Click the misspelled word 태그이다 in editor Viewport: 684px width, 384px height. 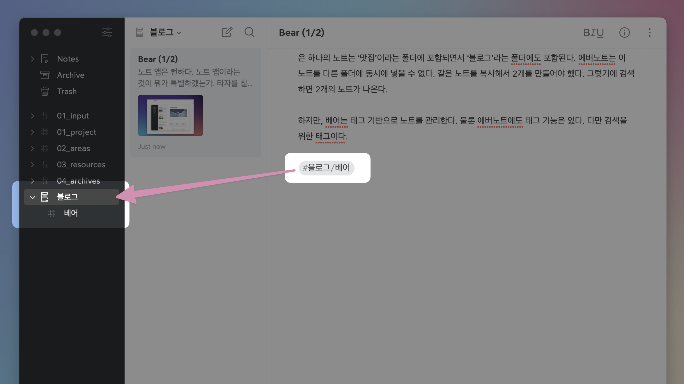pos(331,136)
